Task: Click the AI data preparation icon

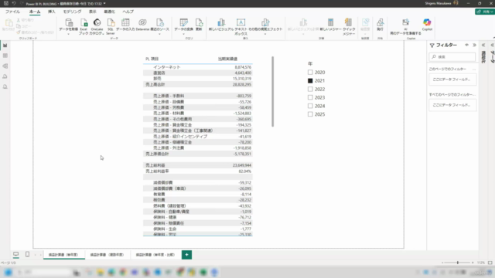Action: pos(405,22)
